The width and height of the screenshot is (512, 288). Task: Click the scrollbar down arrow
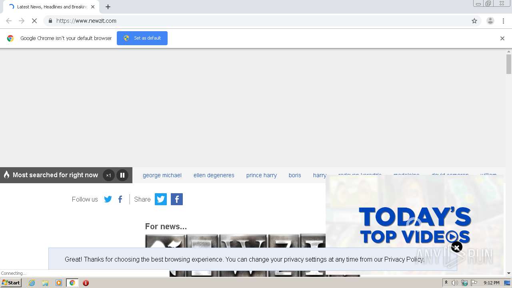[509, 273]
